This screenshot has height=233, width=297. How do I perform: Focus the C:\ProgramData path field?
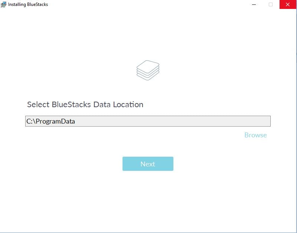[x=148, y=121]
